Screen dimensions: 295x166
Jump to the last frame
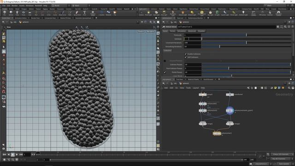coord(21,154)
